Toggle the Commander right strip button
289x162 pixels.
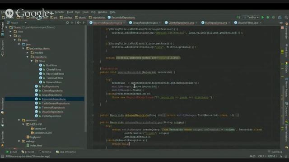coord(287,31)
